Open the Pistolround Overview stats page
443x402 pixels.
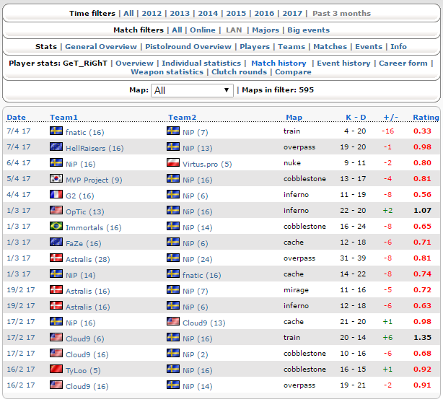pos(188,47)
